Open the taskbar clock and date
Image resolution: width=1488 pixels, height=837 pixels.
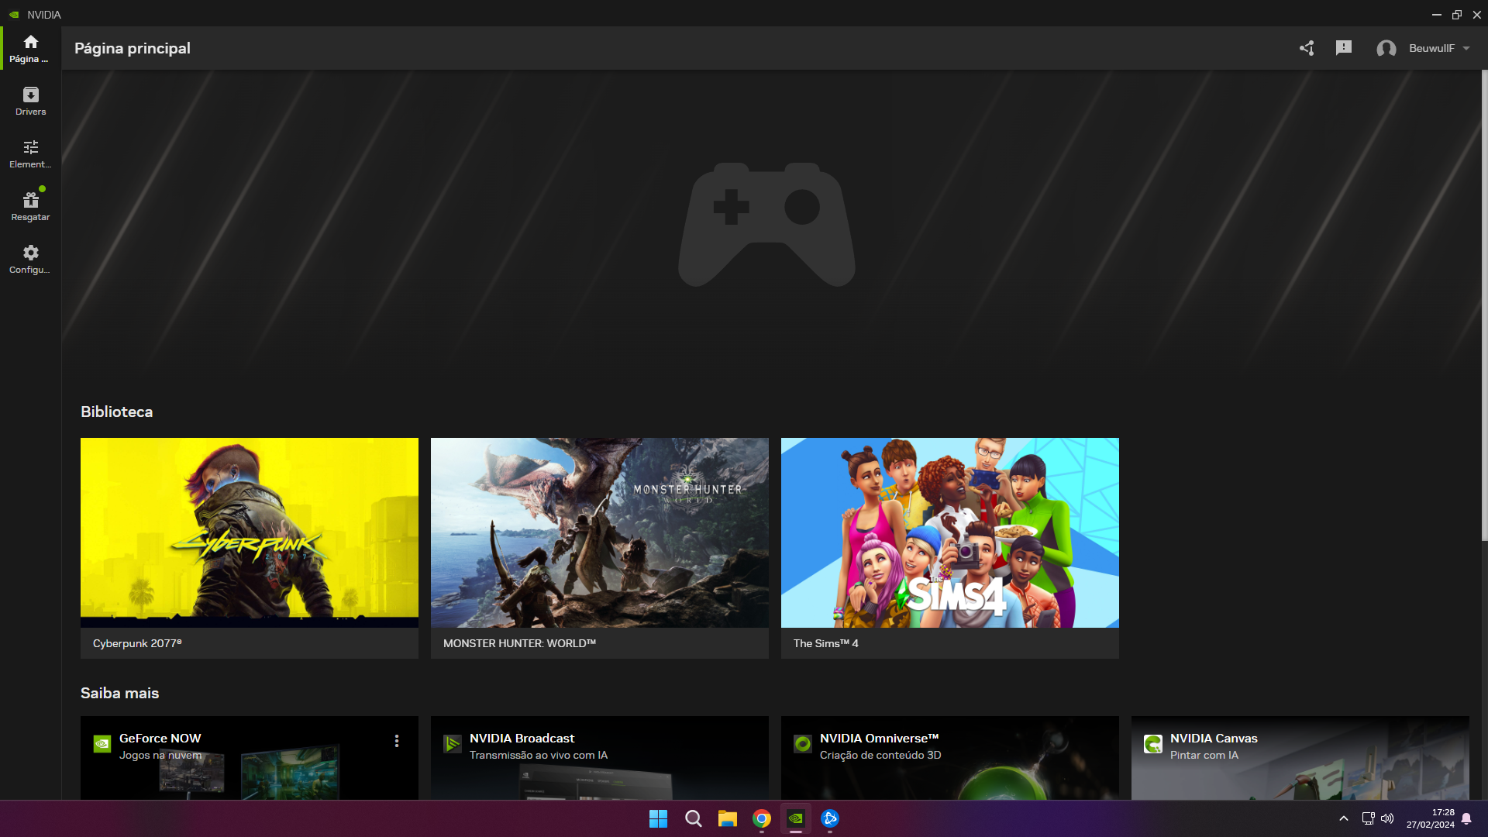(1431, 818)
